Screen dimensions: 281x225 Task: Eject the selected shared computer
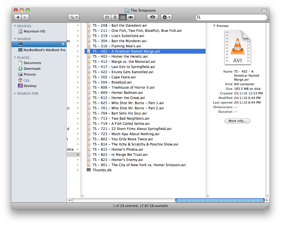63,44
